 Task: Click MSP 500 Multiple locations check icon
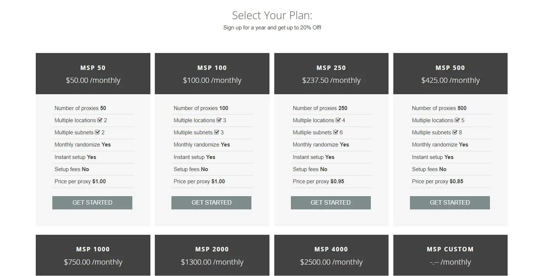click(x=457, y=120)
